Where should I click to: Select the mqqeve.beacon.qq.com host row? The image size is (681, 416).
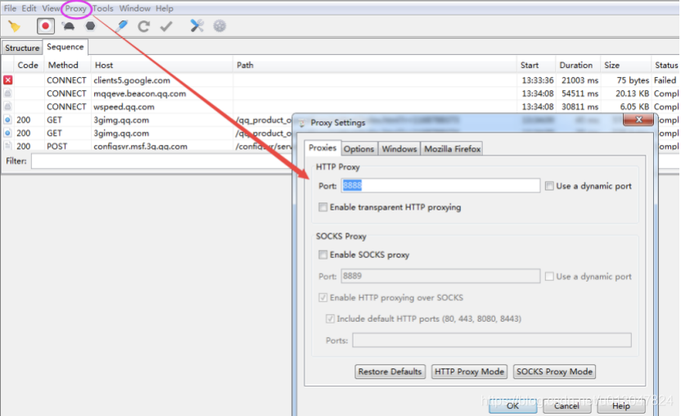pyautogui.click(x=139, y=93)
